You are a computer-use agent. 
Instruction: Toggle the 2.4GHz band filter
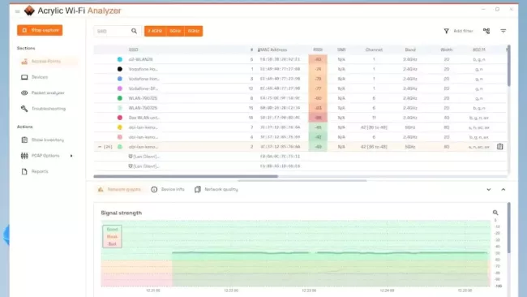point(155,31)
